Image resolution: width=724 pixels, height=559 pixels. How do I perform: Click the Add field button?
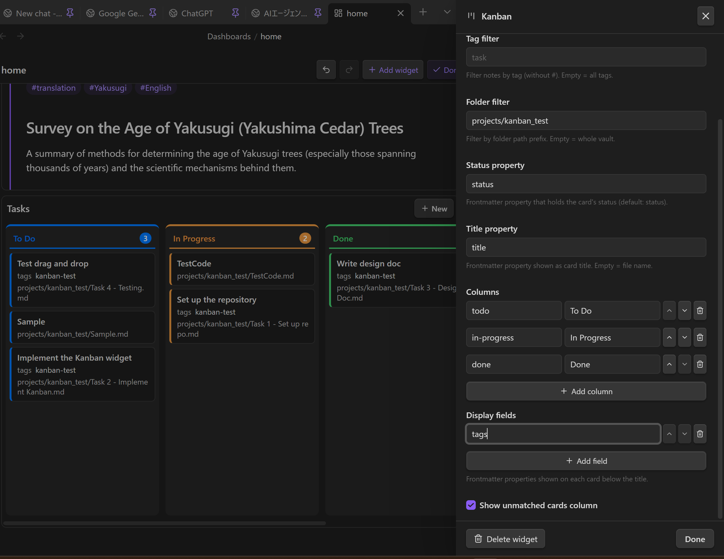pos(586,461)
